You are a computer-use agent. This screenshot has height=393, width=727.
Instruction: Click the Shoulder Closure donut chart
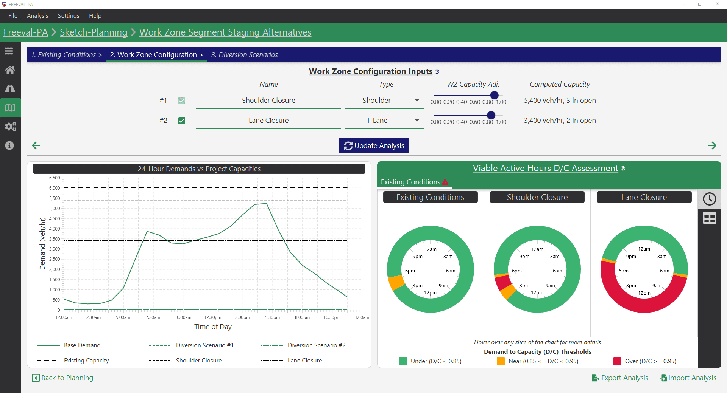(x=537, y=269)
